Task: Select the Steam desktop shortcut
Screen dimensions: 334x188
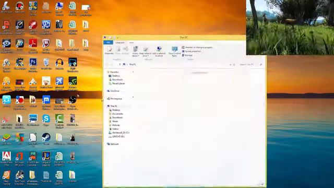Action: pos(46,139)
